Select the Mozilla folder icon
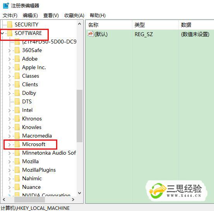This screenshot has width=214, height=211. [17, 161]
